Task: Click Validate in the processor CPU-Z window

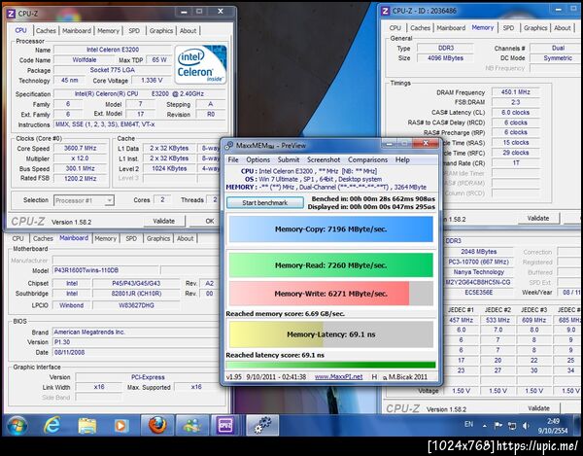Action: coord(164,221)
